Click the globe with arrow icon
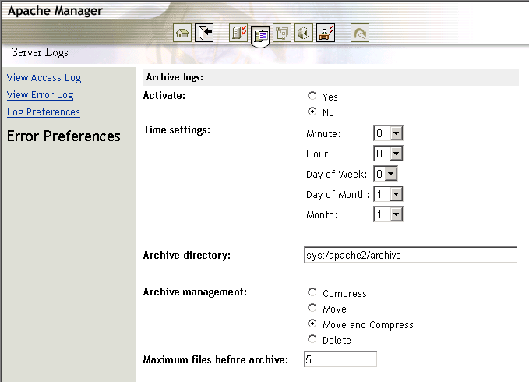529x382 pixels. tap(304, 33)
